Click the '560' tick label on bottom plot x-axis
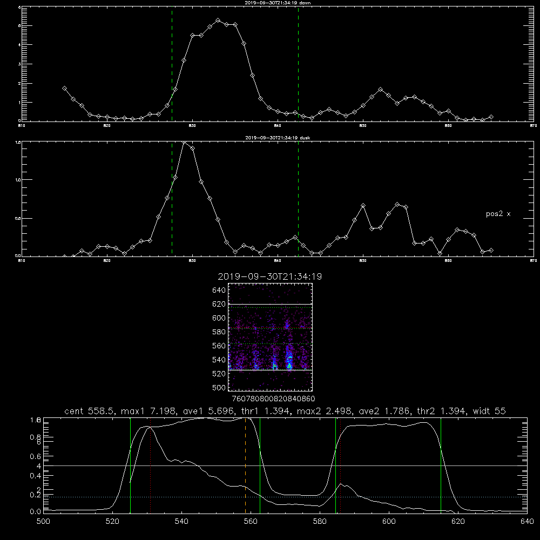The width and height of the screenshot is (540, 540). click(x=251, y=522)
